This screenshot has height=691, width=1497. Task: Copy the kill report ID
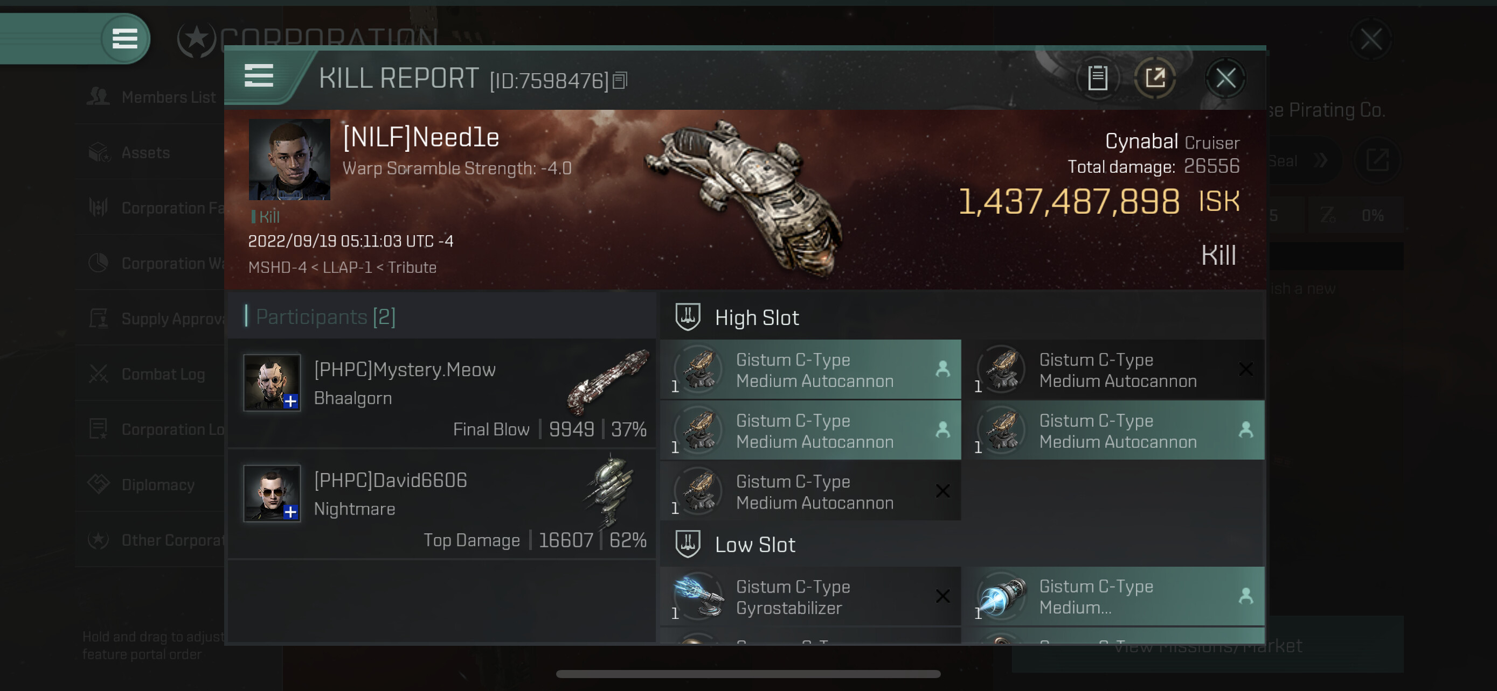click(x=621, y=81)
